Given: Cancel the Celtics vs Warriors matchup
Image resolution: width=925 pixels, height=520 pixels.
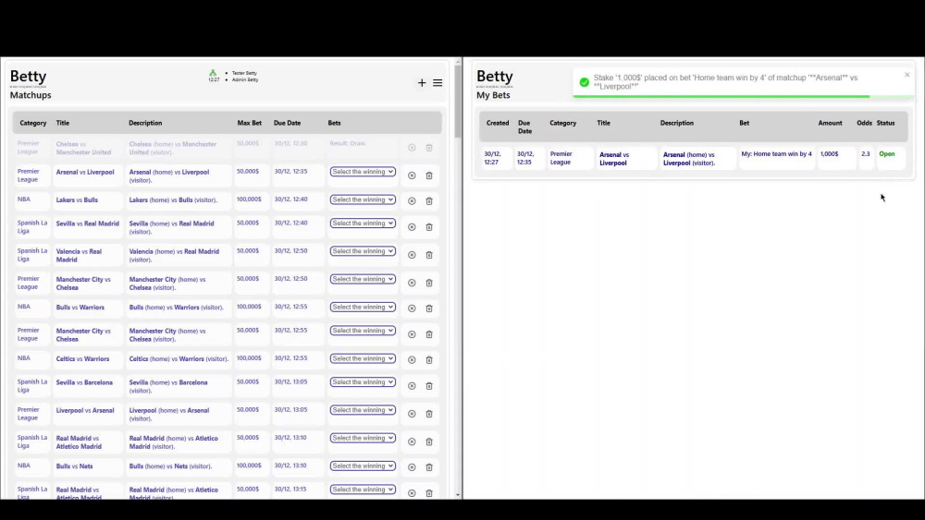Looking at the screenshot, I should 412,360.
